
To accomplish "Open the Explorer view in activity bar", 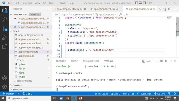I will click(4, 10).
